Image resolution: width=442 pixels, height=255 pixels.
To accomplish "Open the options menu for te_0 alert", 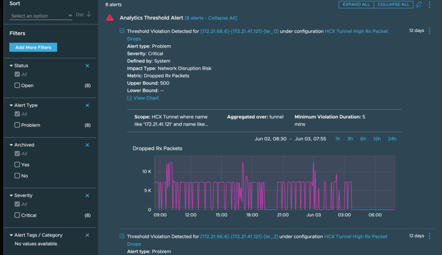I will point(429,31).
